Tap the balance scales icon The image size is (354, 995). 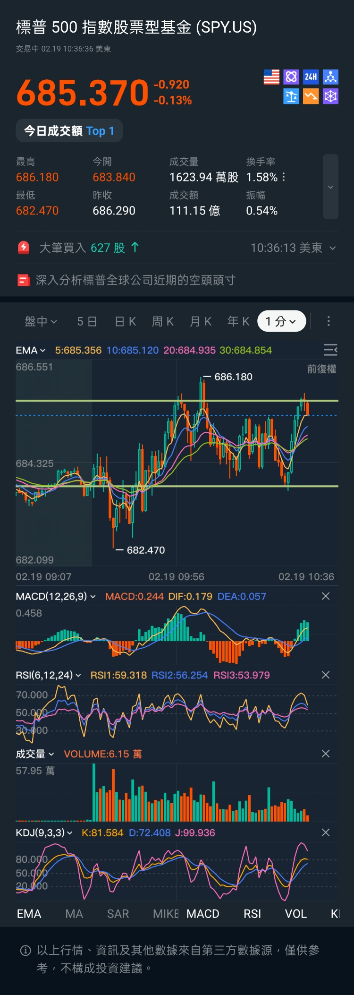(291, 96)
